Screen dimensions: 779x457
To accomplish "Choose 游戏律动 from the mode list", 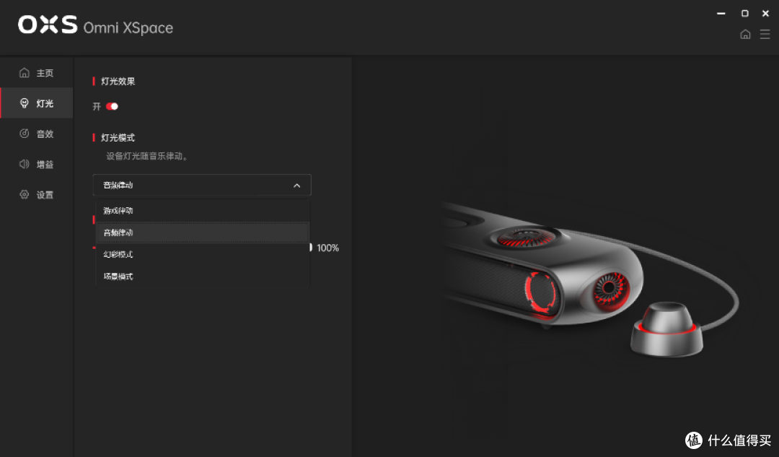I will coord(202,211).
